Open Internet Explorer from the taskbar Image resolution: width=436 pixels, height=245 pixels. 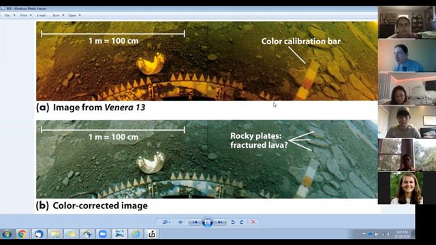click(136, 234)
